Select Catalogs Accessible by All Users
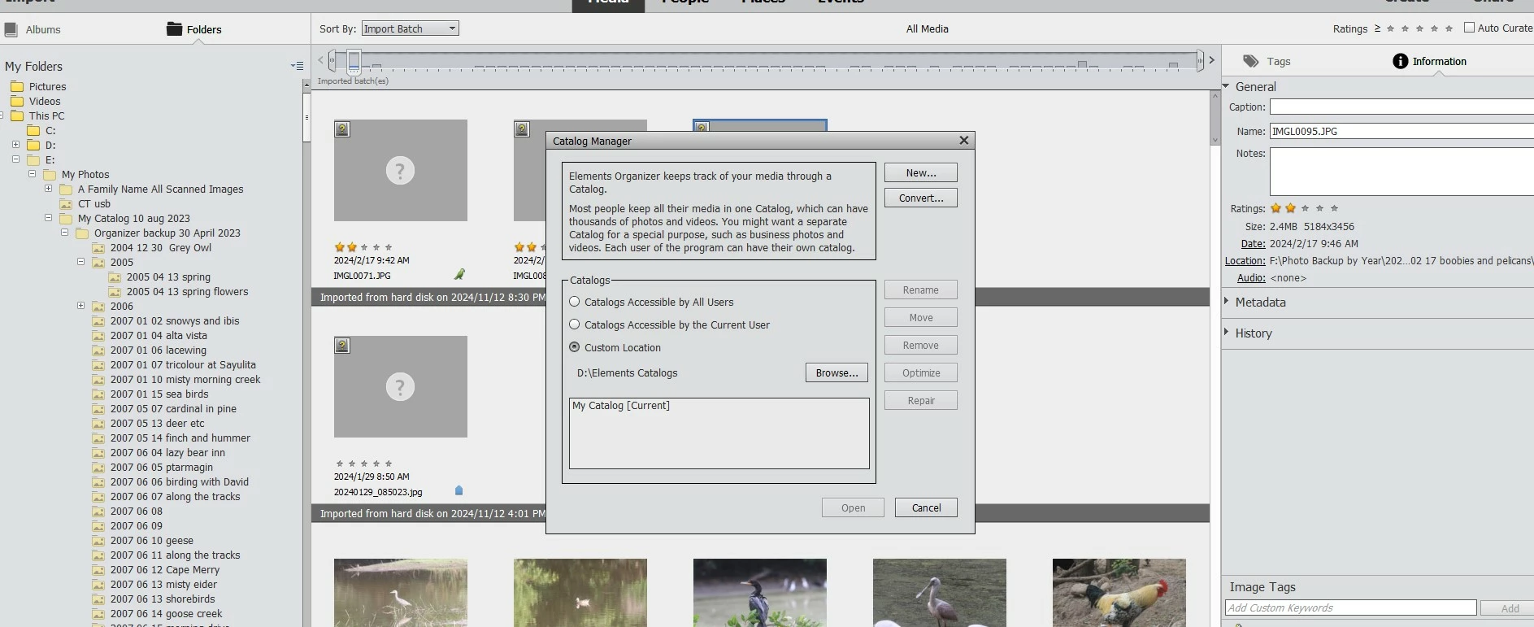The height and width of the screenshot is (627, 1534). point(575,302)
